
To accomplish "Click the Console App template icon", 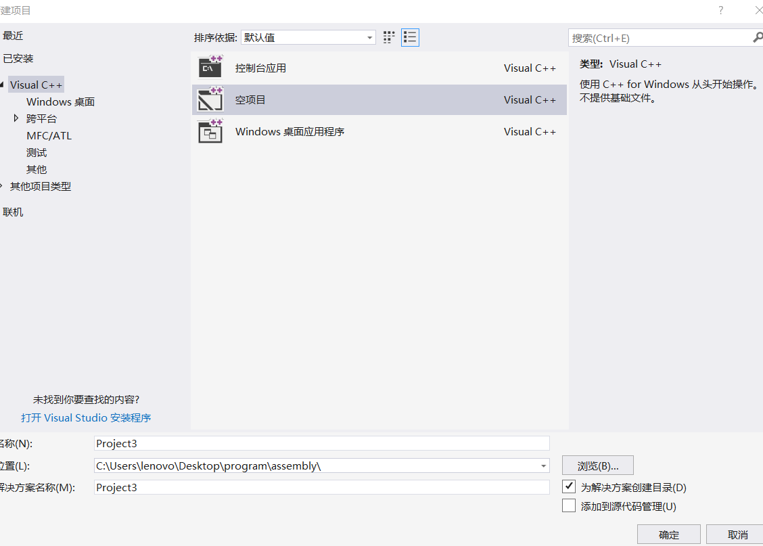I will pyautogui.click(x=210, y=68).
